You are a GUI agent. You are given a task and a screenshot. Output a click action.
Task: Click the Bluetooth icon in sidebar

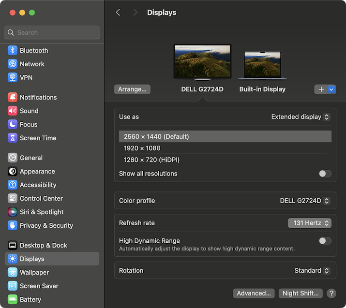point(13,50)
